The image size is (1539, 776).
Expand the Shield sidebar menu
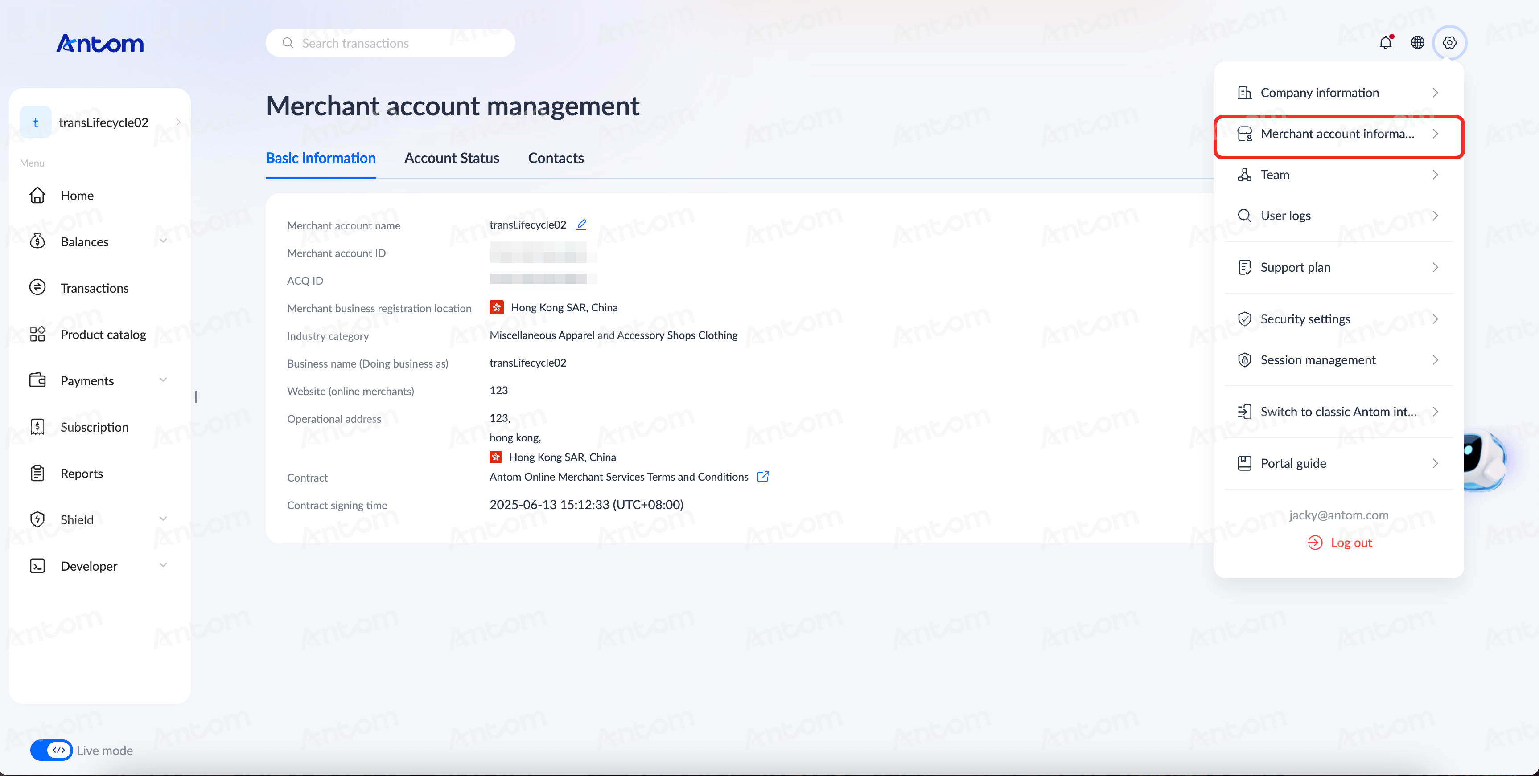163,519
